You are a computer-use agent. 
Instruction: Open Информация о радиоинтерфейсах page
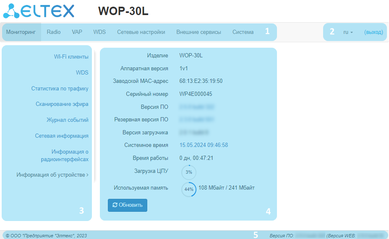click(65, 155)
